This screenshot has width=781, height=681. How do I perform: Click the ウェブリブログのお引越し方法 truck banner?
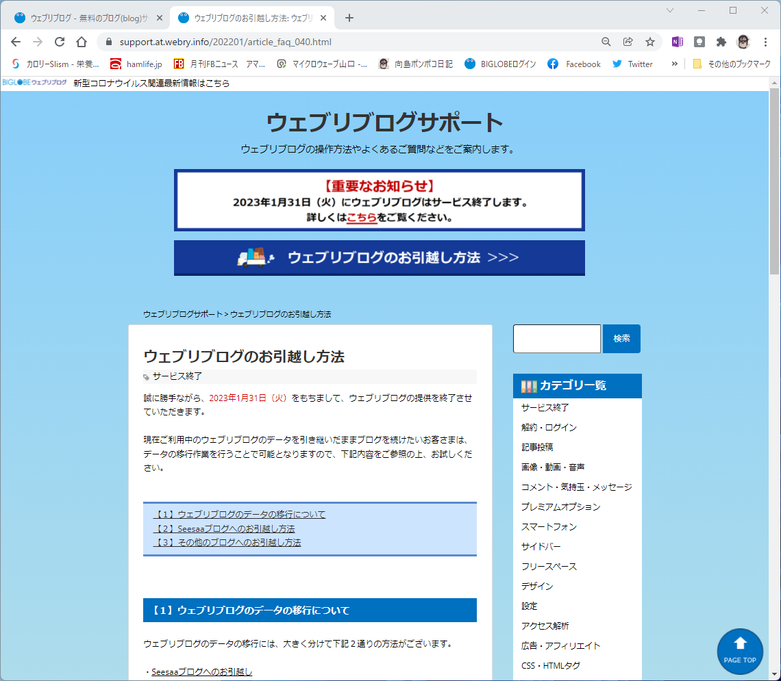(379, 257)
